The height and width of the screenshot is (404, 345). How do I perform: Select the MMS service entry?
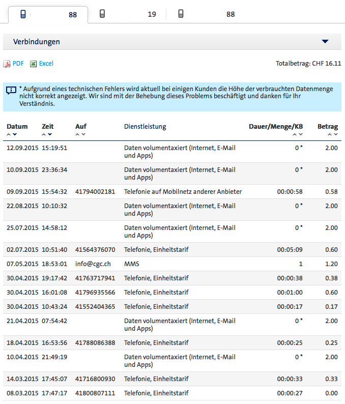[x=132, y=264]
